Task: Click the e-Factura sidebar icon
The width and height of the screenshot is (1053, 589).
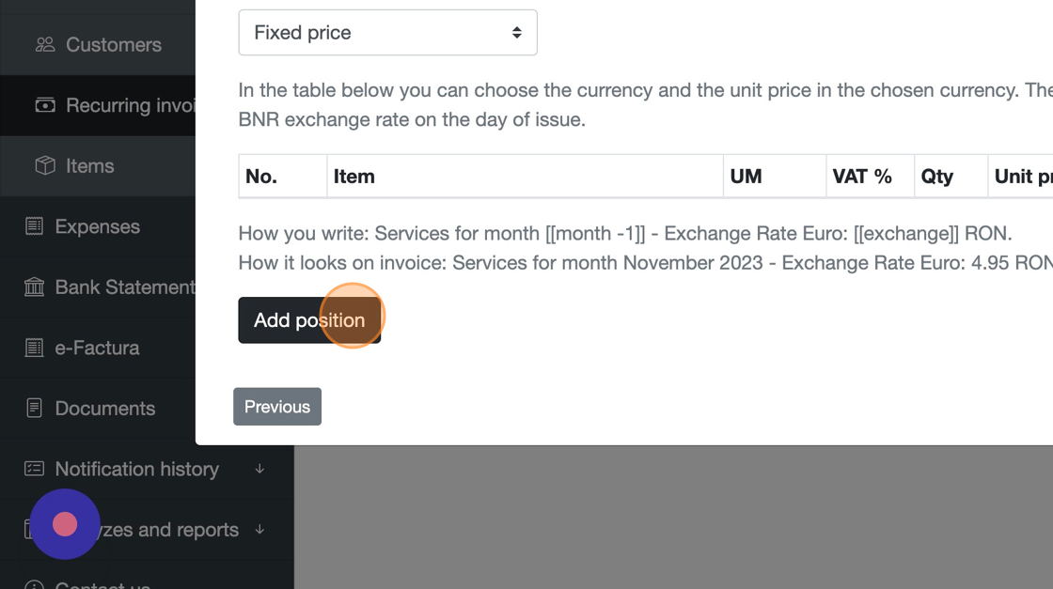Action: [x=34, y=348]
